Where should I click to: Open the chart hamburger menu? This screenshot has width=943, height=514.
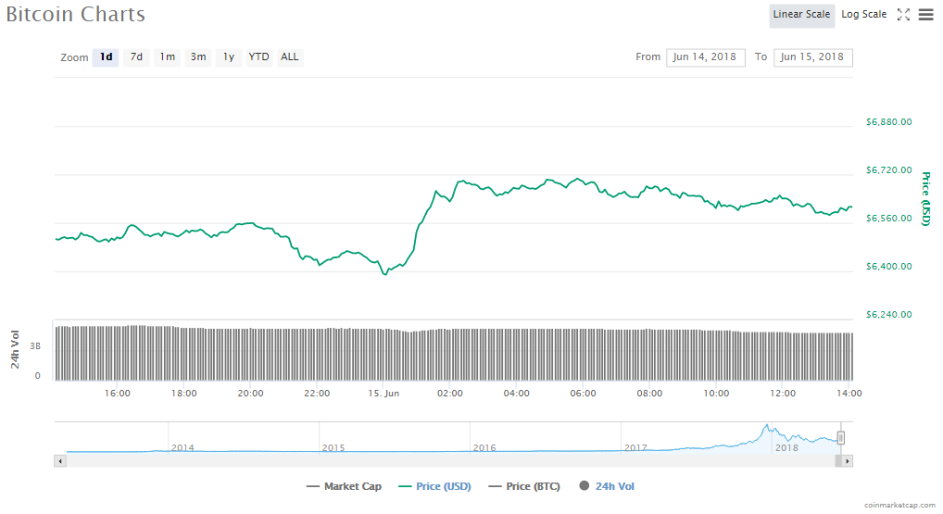click(925, 15)
